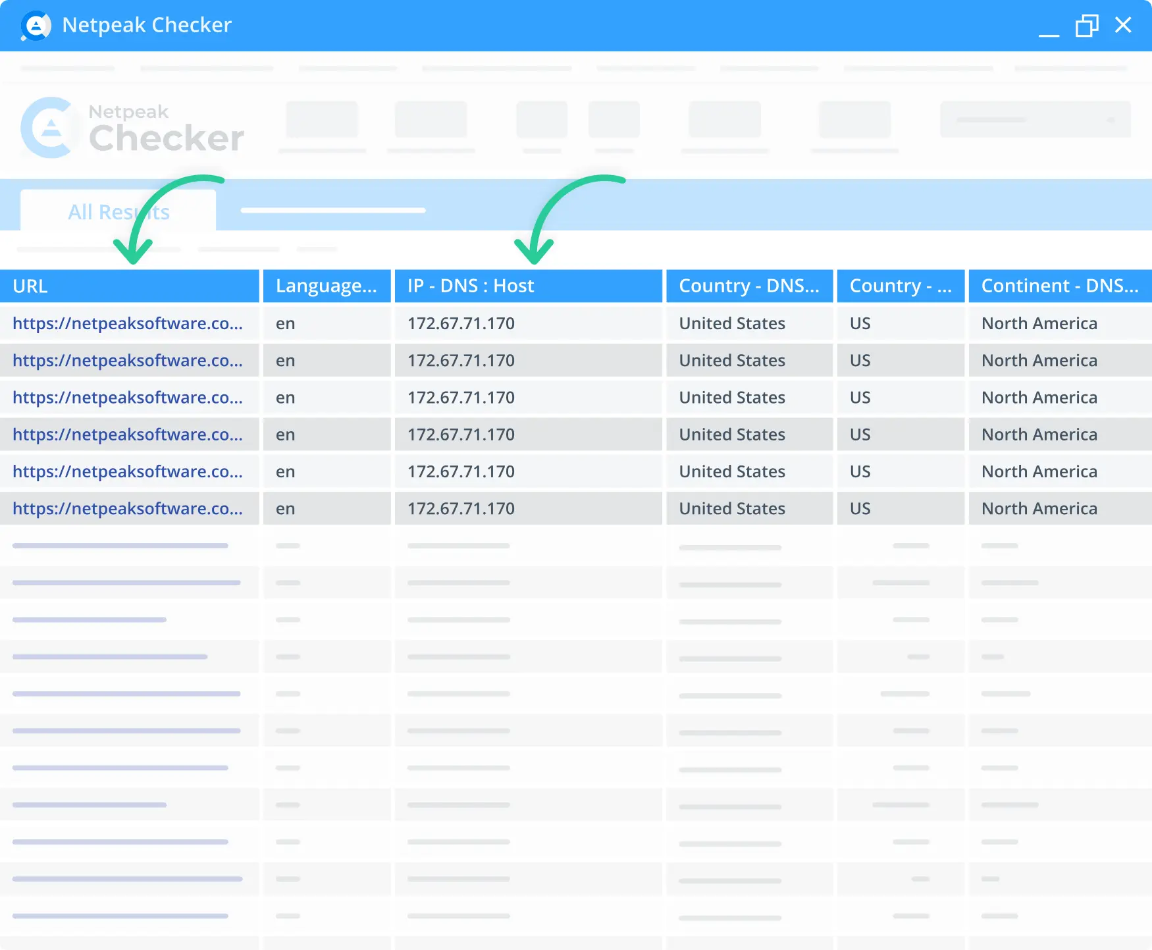The height and width of the screenshot is (950, 1152).
Task: Select the last readable row's US cell
Action: (x=901, y=508)
